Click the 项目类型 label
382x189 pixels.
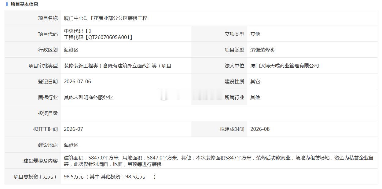(234, 50)
